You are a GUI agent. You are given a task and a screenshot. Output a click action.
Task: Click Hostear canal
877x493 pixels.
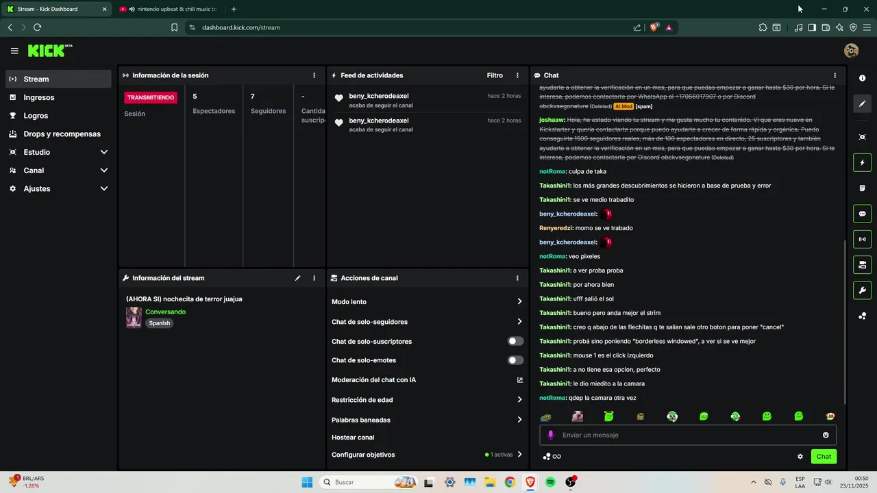353,438
